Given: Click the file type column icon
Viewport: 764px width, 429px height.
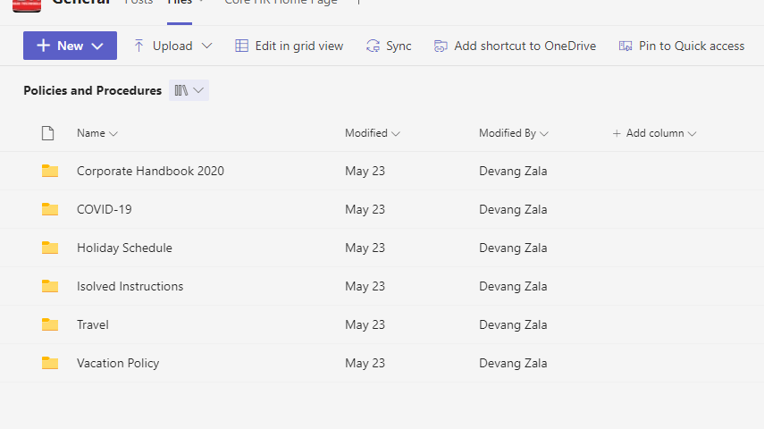Looking at the screenshot, I should pyautogui.click(x=47, y=133).
